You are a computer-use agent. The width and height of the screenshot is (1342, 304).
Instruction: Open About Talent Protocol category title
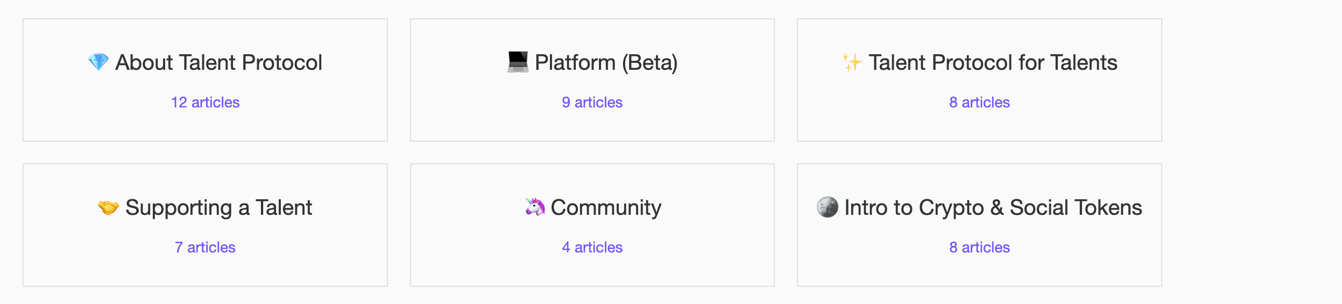[x=218, y=62]
